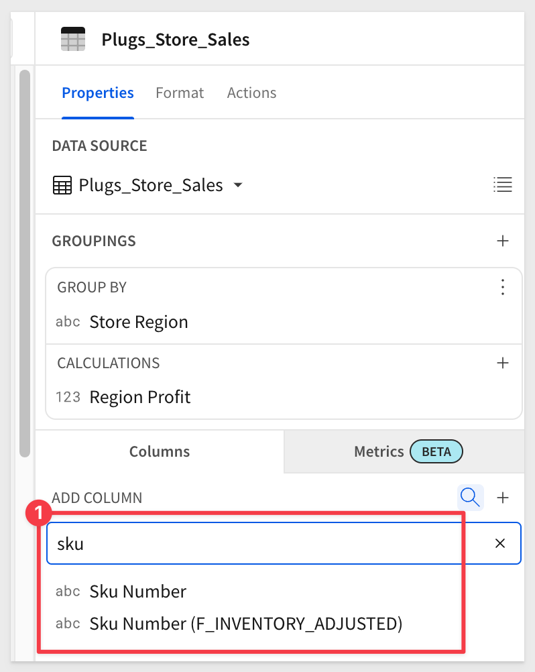Expand the Plugs_Store_Sales data source dropdown
Screen dimensions: 535x672
[x=238, y=185]
